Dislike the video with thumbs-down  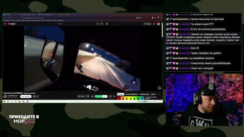click(x=88, y=96)
